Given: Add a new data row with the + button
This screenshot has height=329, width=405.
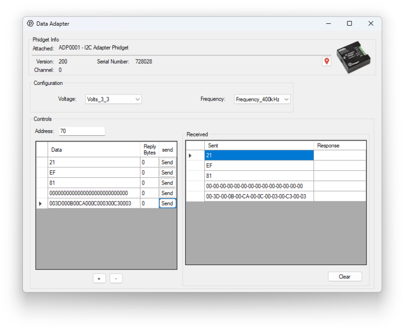Looking at the screenshot, I should 99,278.
